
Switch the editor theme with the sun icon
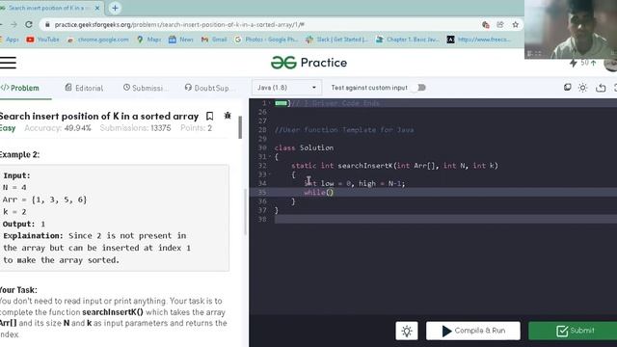tap(582, 88)
